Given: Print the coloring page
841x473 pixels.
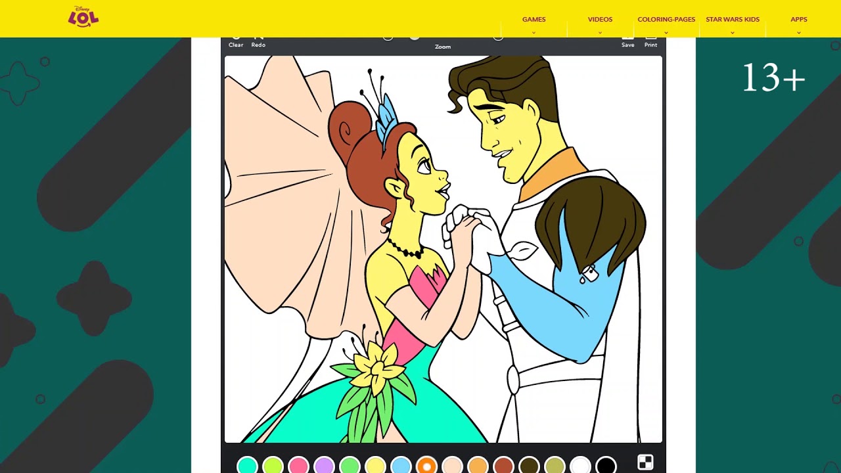Looking at the screenshot, I should [650, 42].
